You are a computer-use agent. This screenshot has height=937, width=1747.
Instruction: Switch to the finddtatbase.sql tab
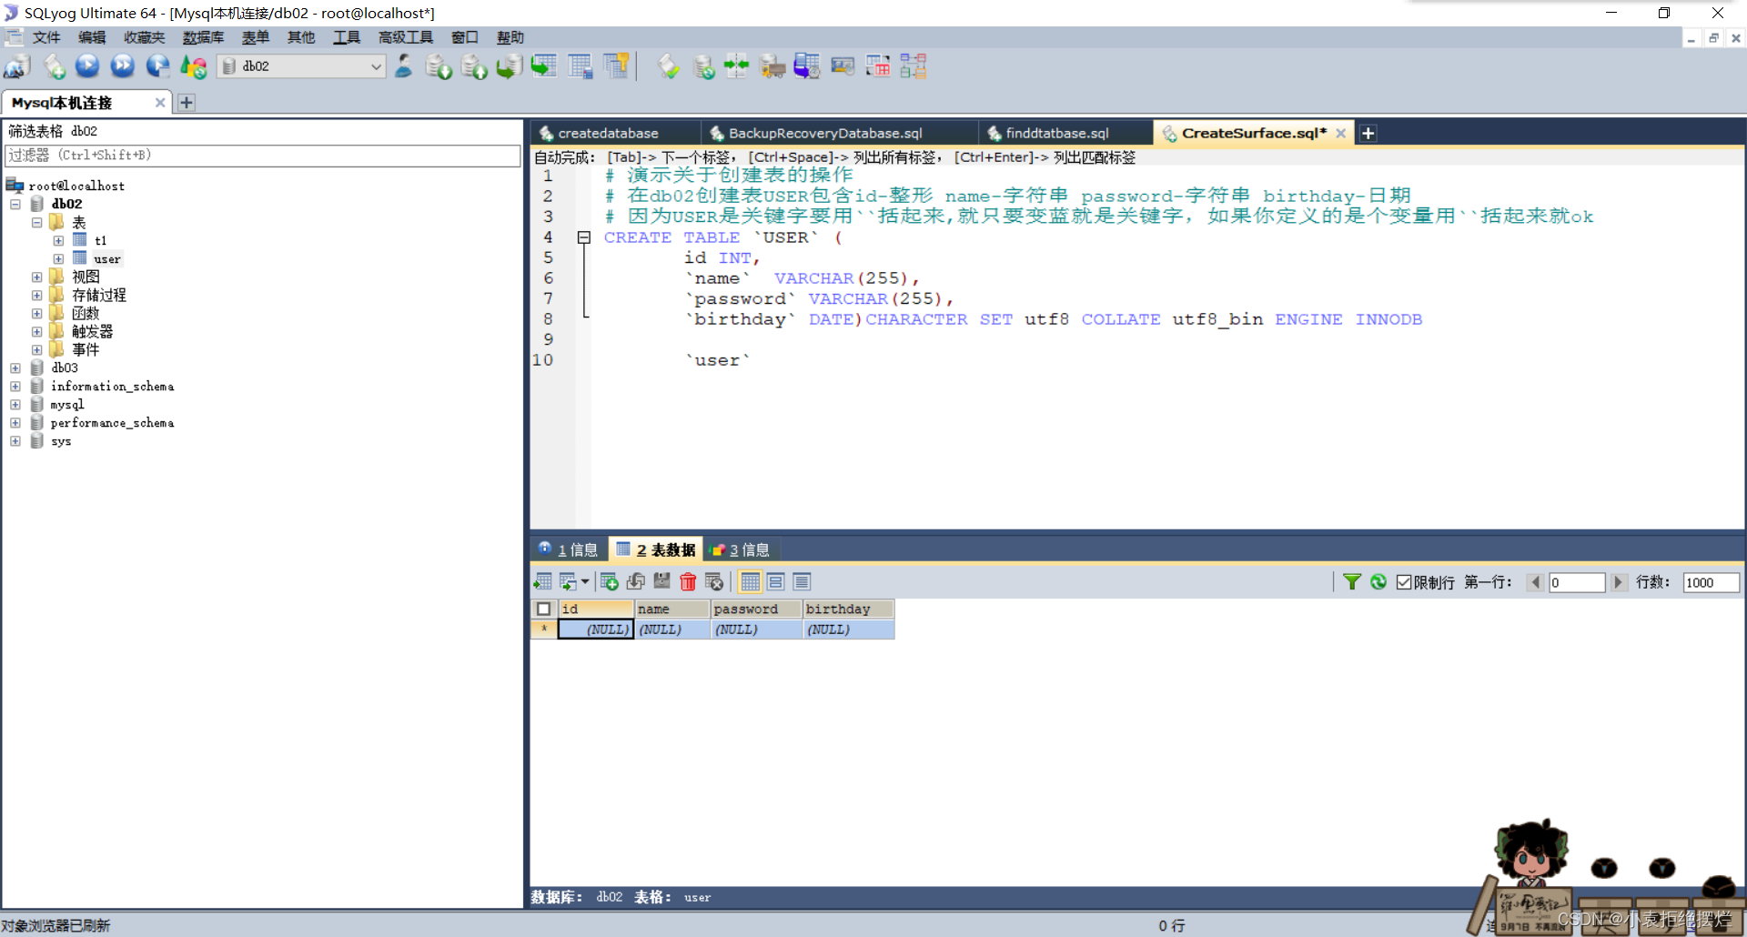point(1065,133)
